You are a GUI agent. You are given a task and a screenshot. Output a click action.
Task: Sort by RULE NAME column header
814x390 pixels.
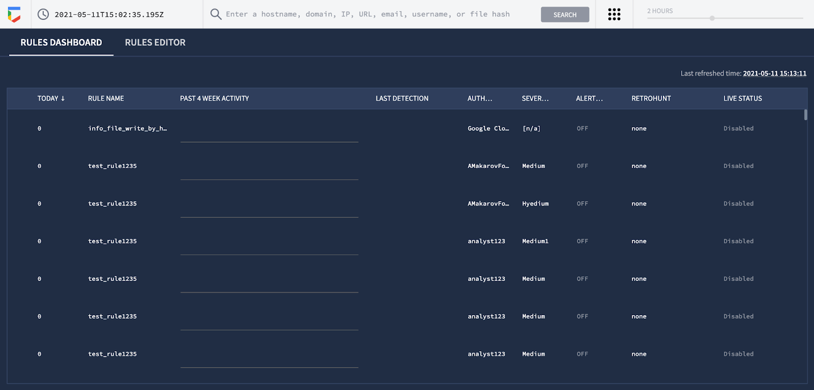[x=106, y=98]
